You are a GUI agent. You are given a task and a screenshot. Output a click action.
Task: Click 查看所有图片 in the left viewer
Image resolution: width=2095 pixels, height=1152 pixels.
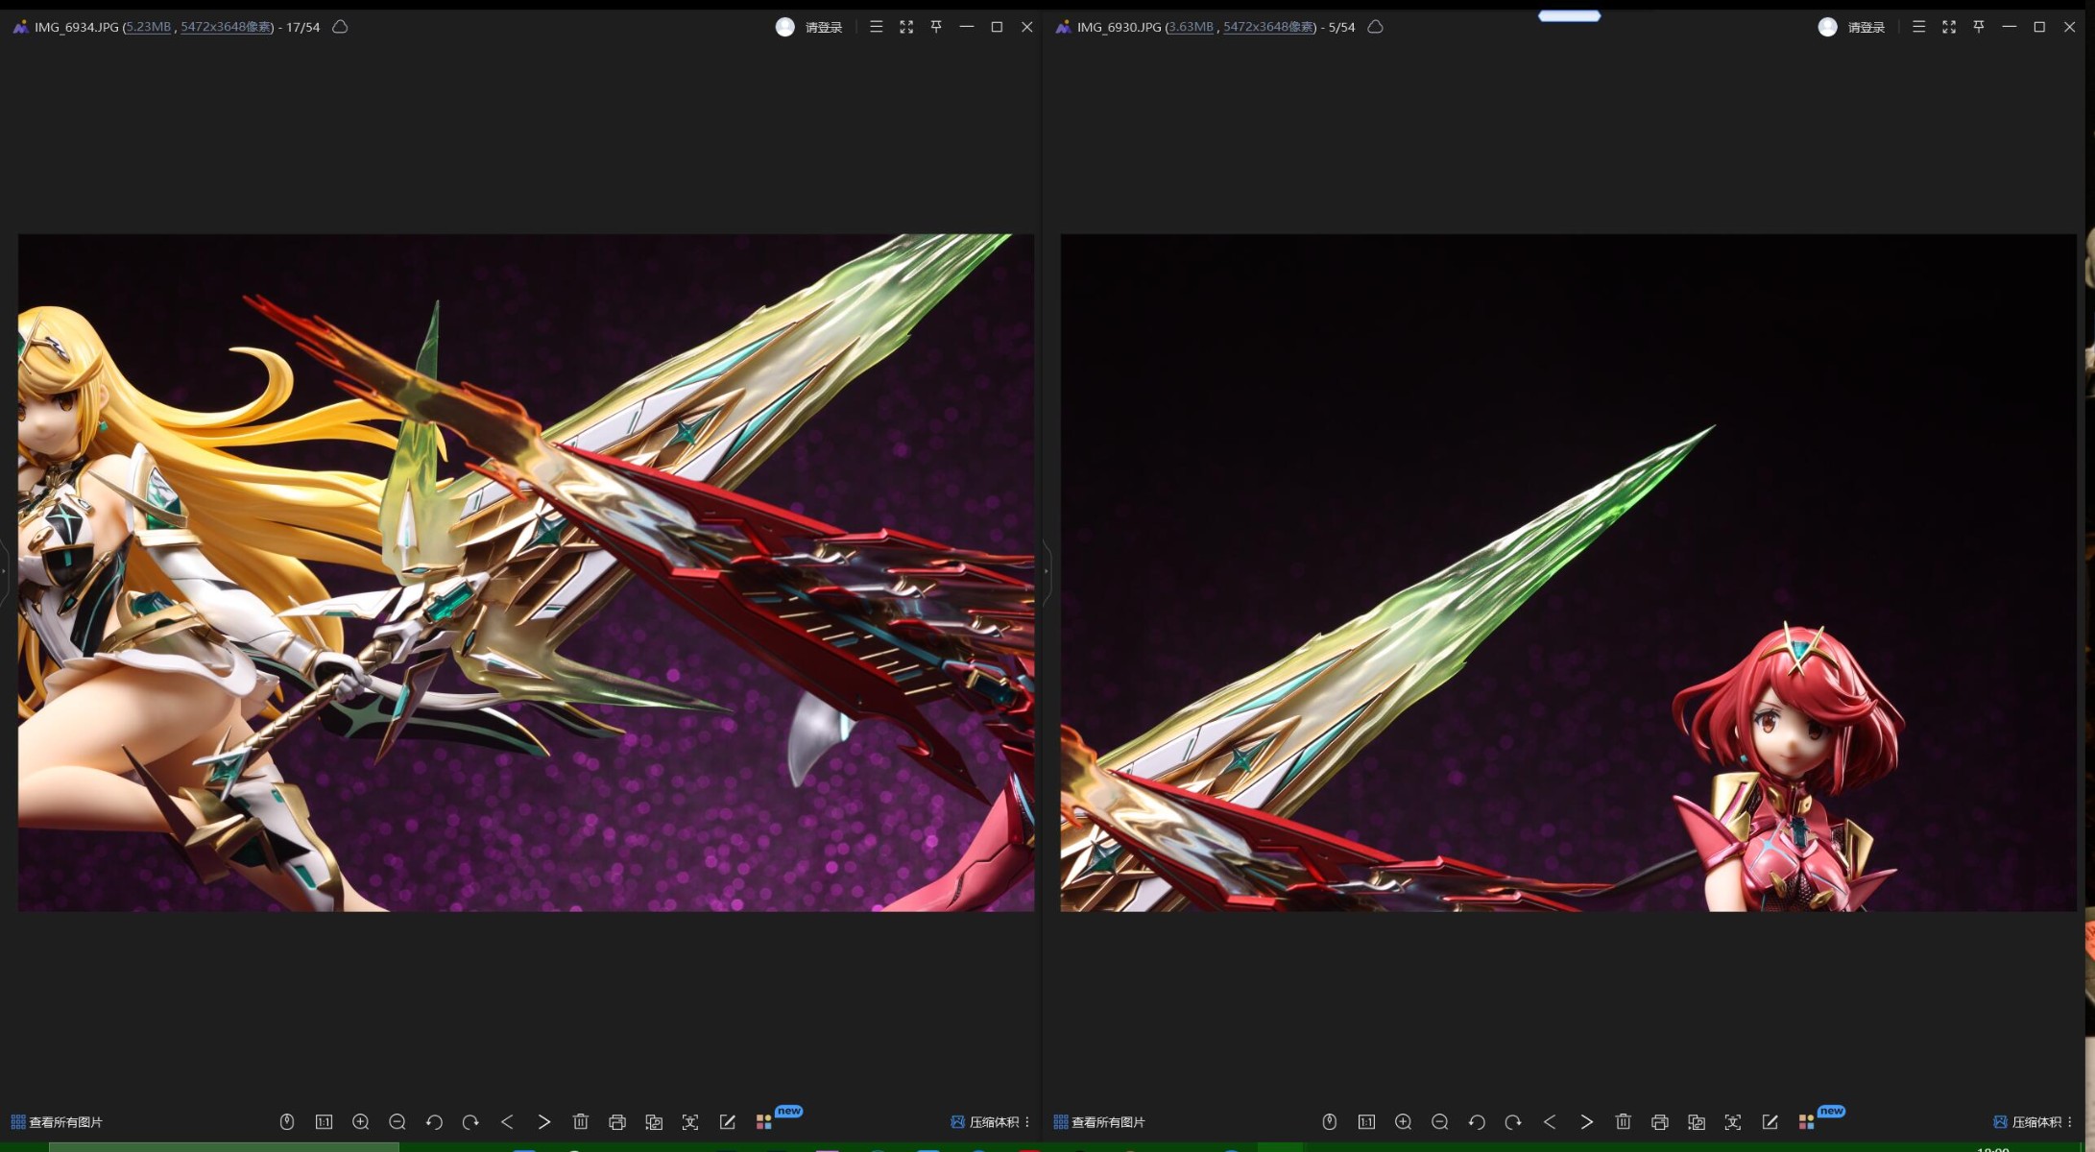(x=57, y=1121)
